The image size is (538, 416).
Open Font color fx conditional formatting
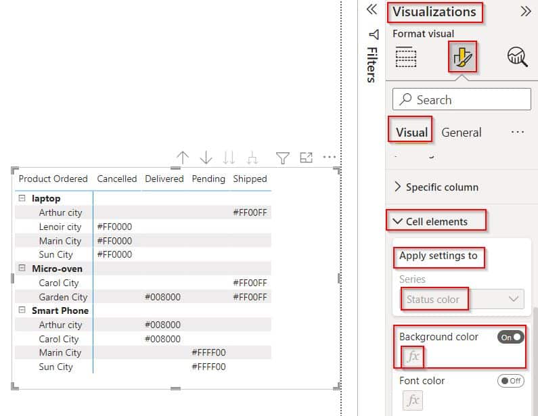[413, 400]
